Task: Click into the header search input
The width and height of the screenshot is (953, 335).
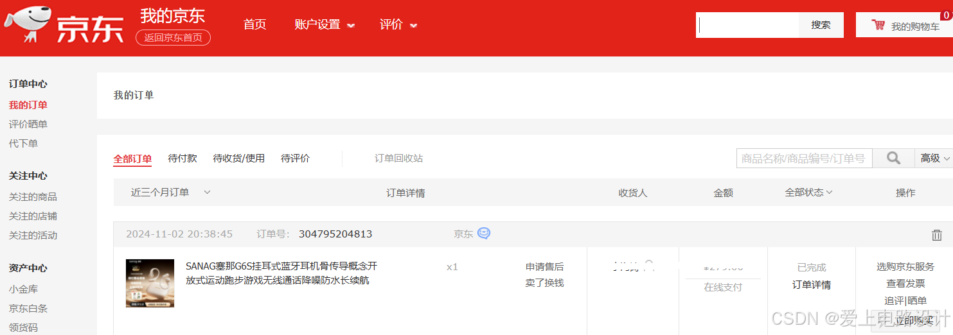Action: [x=747, y=25]
